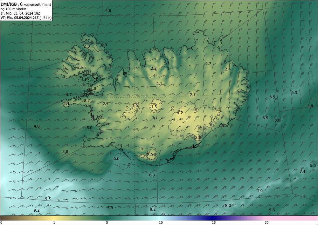The height and width of the screenshot is (225, 318).
Task: Click the 2.8 value in Breiðafjörður
Action: 93,89
